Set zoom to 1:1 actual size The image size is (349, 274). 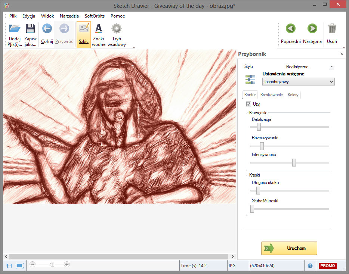point(9,266)
